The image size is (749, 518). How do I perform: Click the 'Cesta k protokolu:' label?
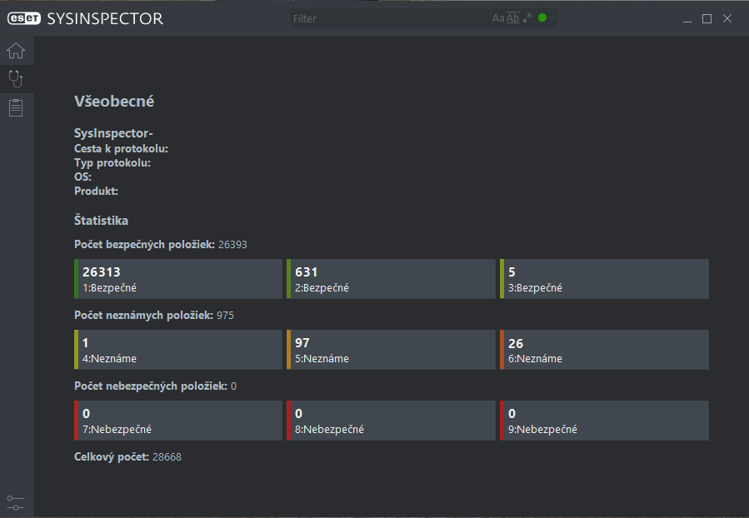[x=121, y=148]
